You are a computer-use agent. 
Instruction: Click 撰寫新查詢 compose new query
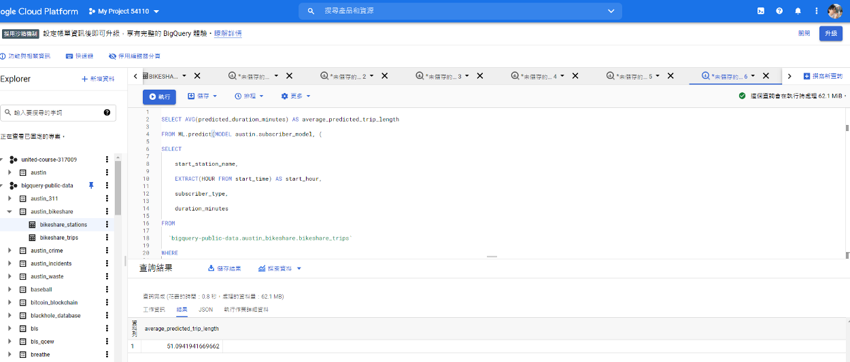coord(823,76)
